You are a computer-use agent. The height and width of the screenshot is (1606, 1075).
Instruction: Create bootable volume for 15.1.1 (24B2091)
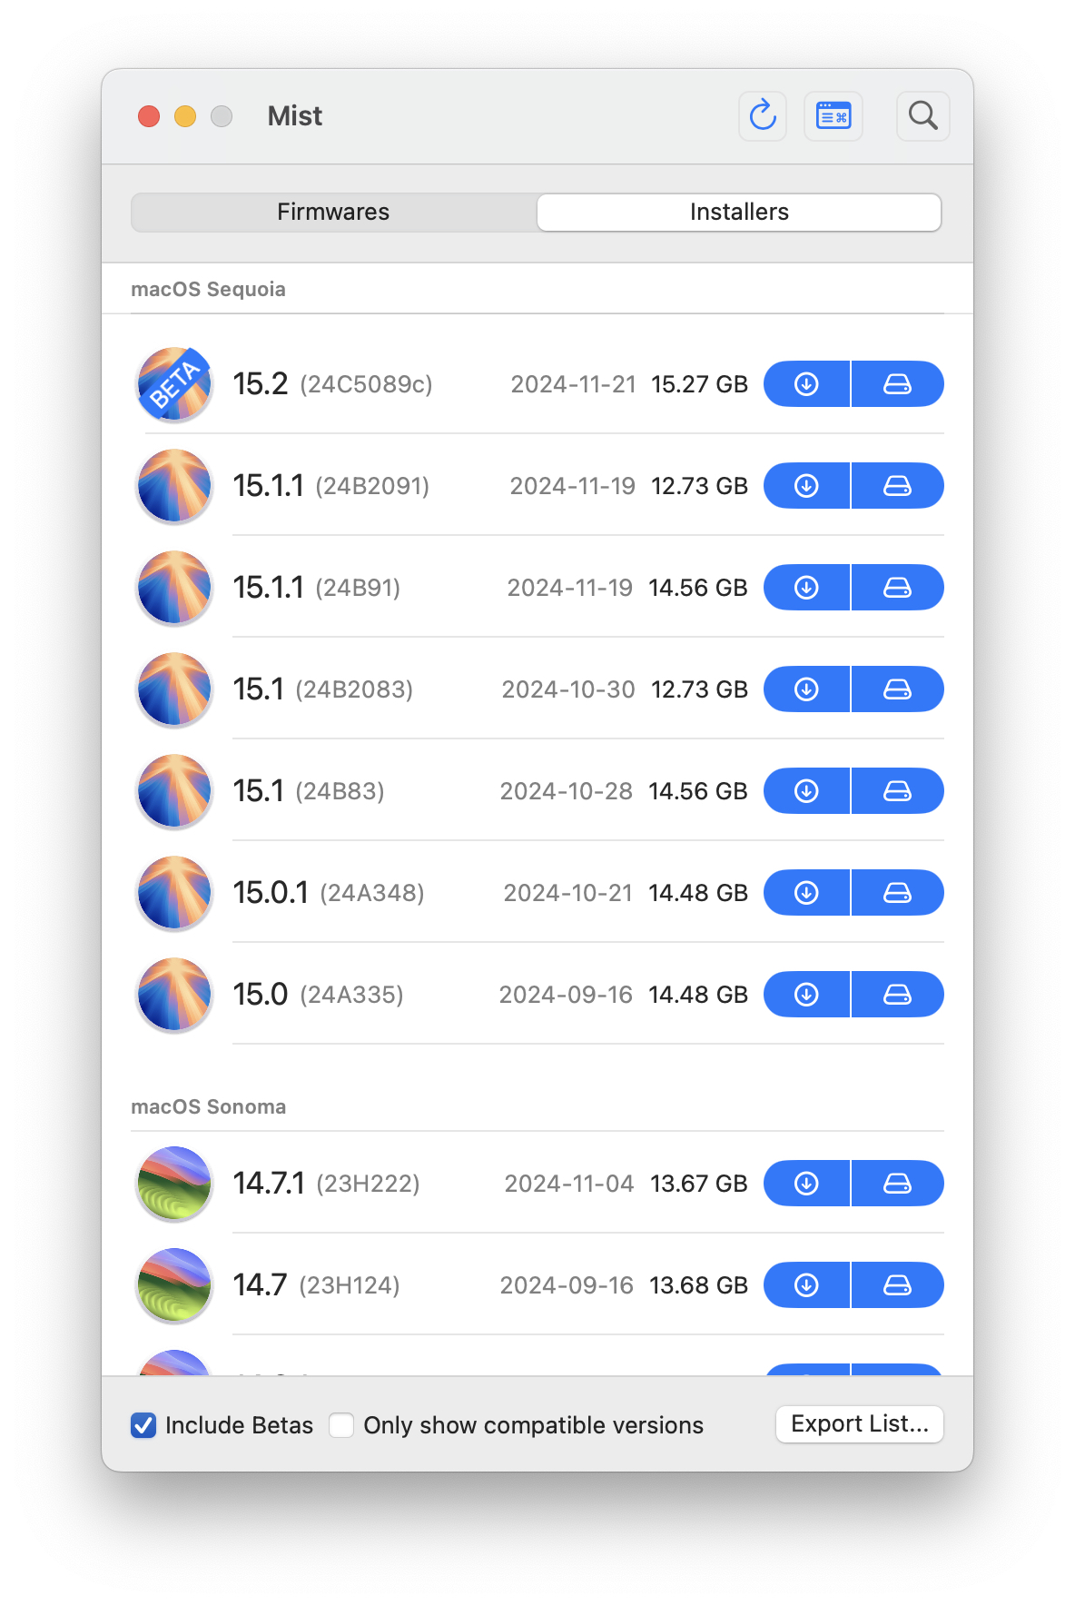pyautogui.click(x=897, y=486)
